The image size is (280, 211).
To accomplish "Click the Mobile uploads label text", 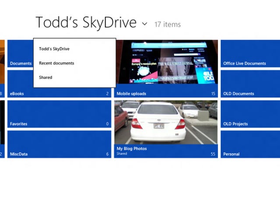I will [131, 94].
